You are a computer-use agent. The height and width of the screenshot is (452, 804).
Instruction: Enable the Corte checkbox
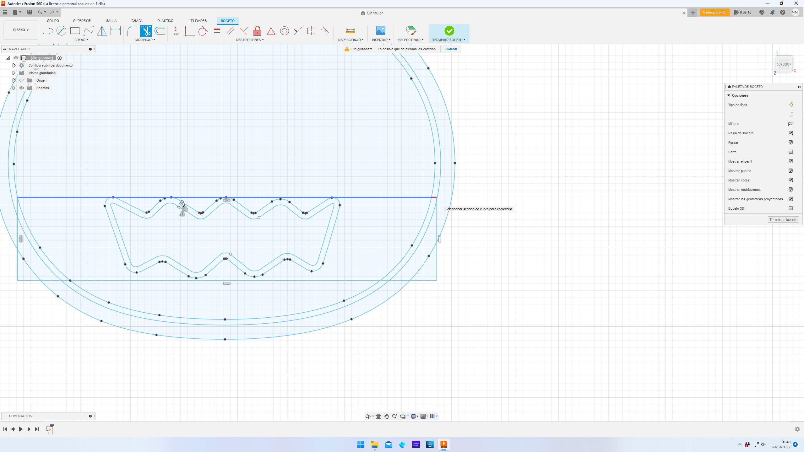click(791, 152)
